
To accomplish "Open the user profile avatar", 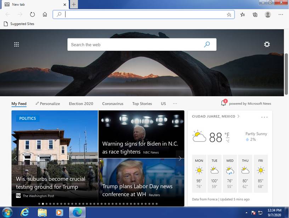I will click(268, 15).
